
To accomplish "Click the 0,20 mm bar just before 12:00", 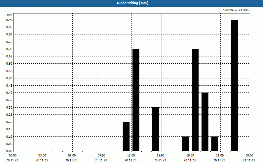I will (x=126, y=136).
